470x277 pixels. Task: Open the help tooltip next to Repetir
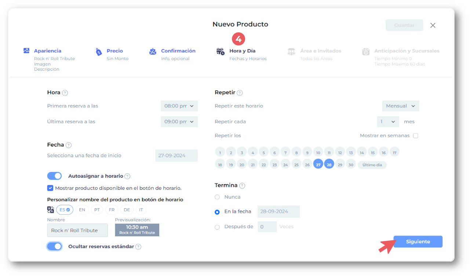click(x=240, y=93)
